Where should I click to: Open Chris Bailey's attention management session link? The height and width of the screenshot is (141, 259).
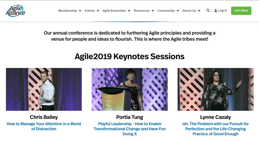point(44,126)
